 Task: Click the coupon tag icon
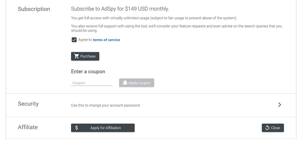(125, 83)
